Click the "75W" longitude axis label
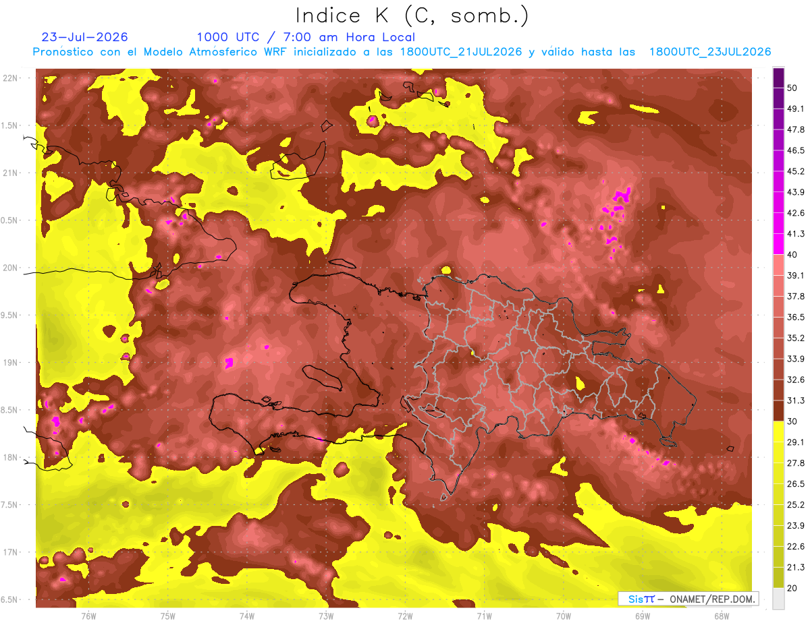This screenshot has height=625, width=810. (168, 616)
